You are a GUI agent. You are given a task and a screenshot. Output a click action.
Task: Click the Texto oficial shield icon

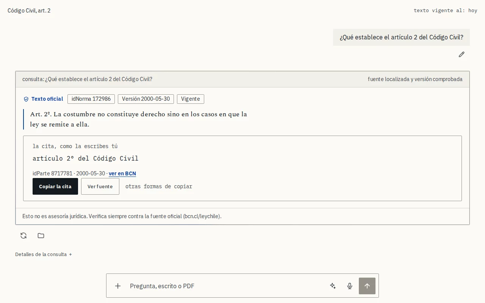[x=26, y=99]
